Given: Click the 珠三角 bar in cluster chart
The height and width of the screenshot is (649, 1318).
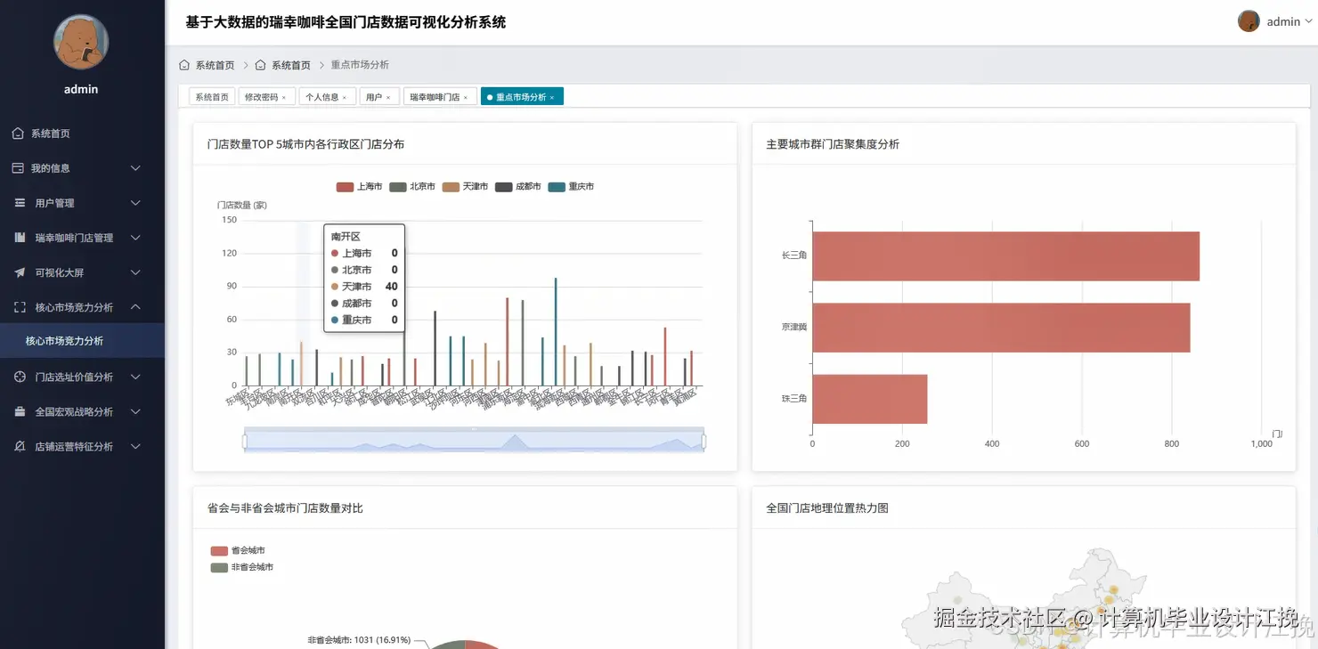Looking at the screenshot, I should click(869, 399).
